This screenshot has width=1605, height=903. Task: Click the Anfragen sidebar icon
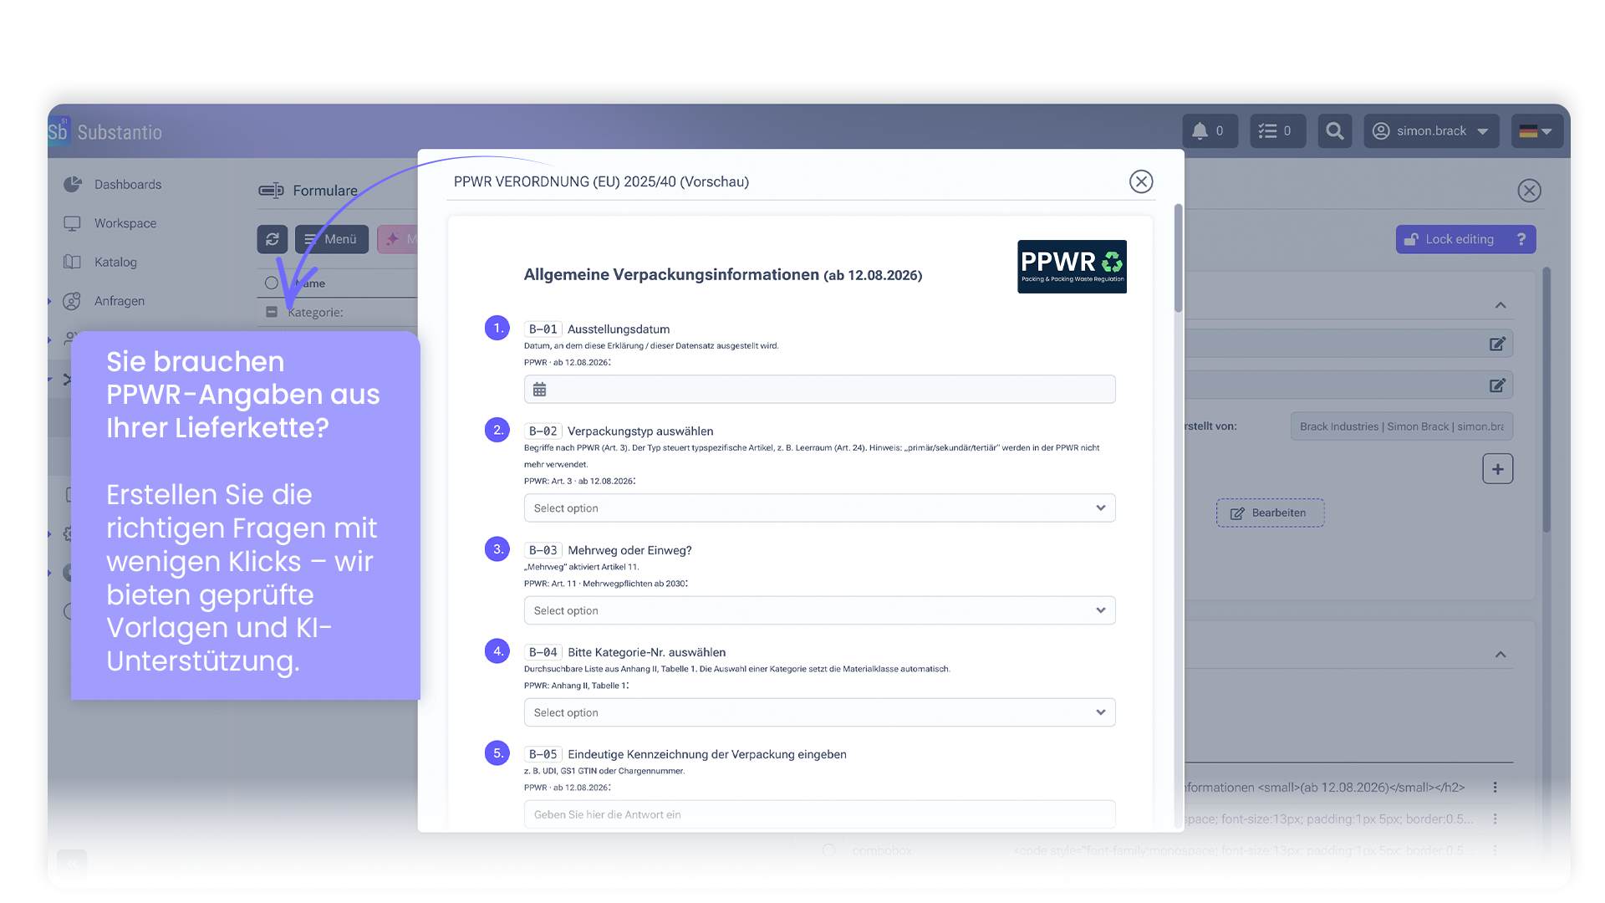73,301
